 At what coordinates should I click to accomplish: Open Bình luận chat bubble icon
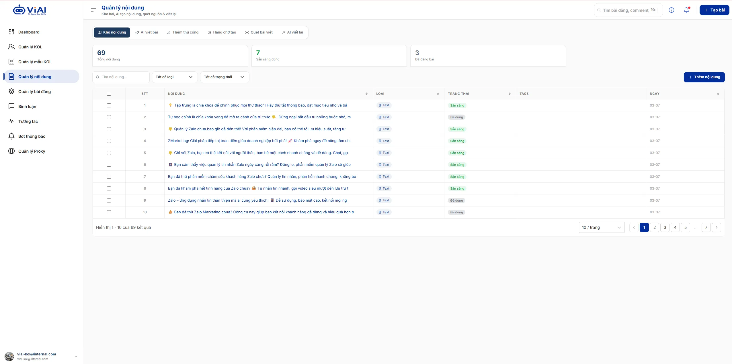[11, 106]
